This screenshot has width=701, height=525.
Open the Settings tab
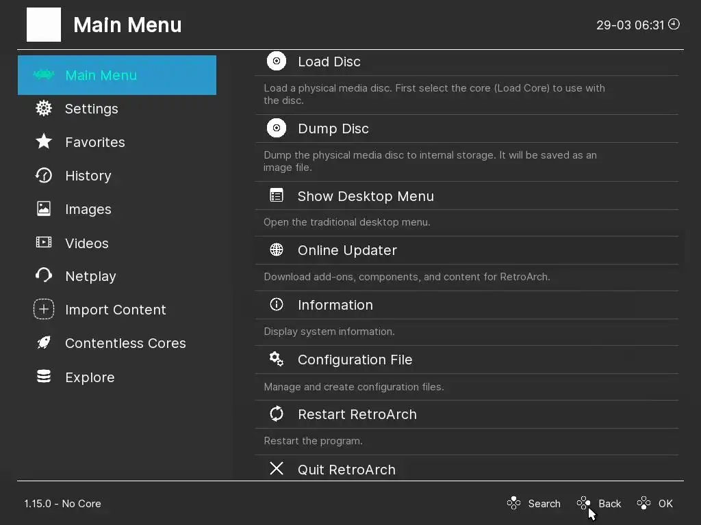point(116,109)
